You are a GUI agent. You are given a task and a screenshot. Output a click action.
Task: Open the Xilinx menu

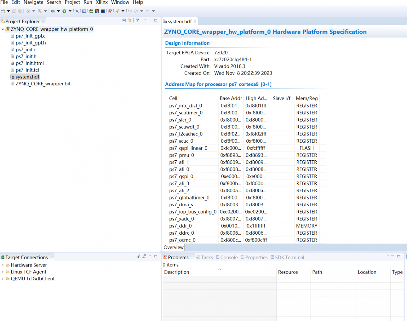click(x=101, y=2)
